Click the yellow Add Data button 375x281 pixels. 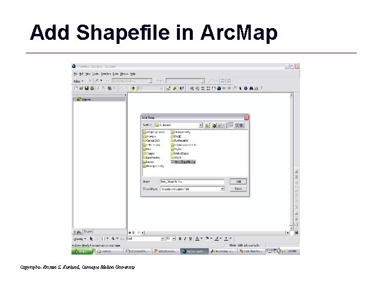coord(133,88)
